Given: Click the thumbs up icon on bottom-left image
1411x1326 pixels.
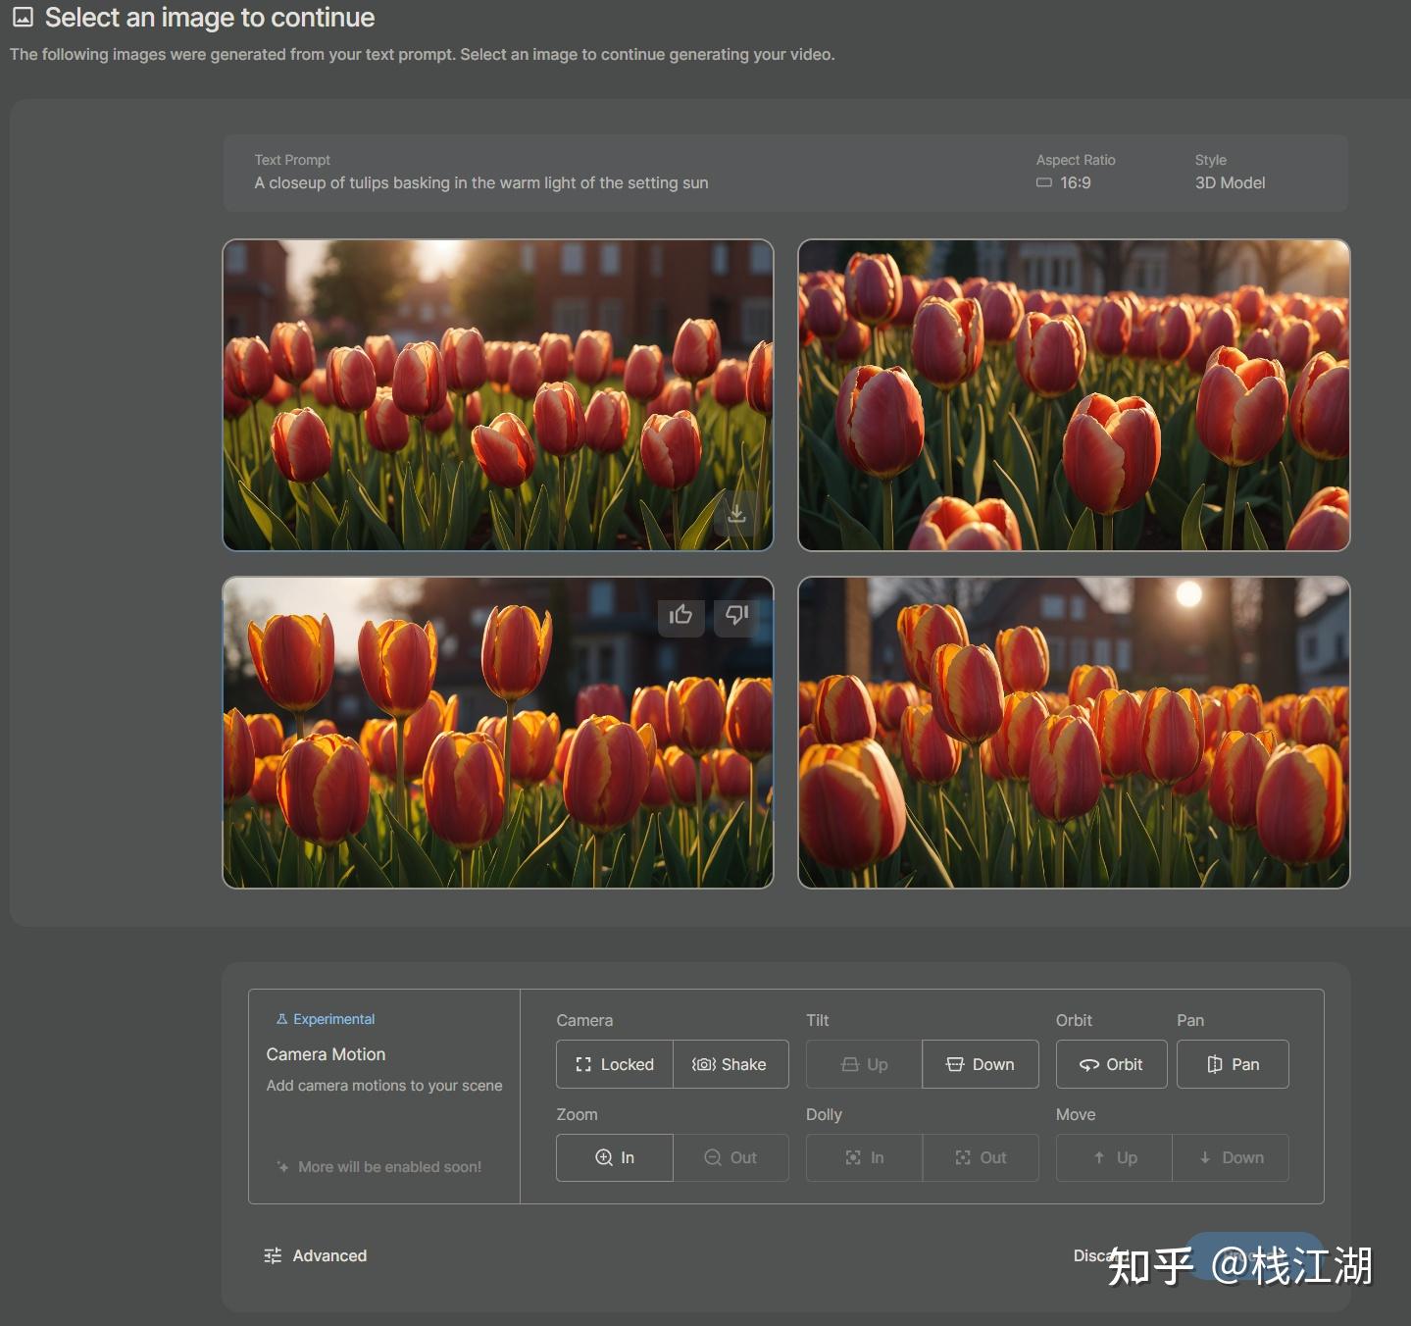Looking at the screenshot, I should point(680,615).
